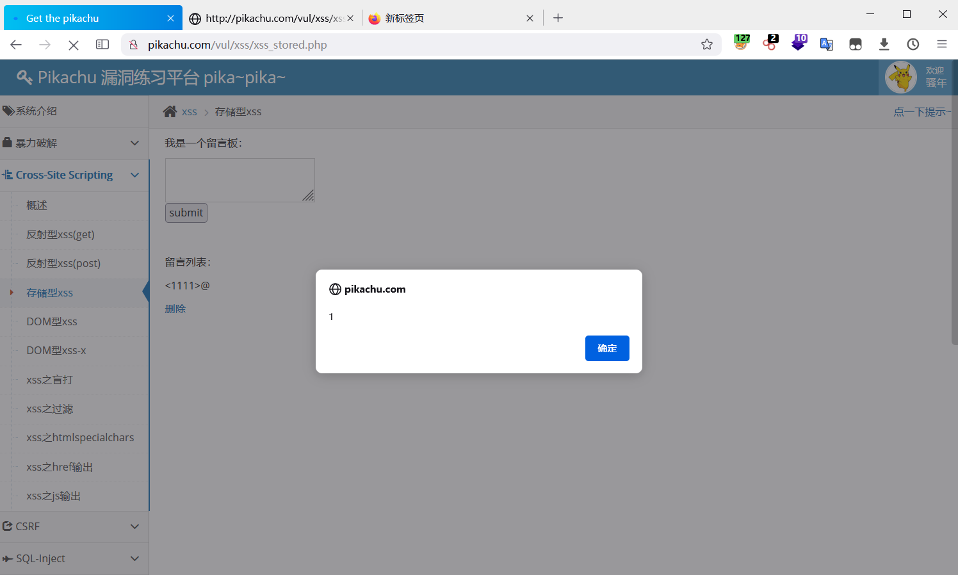The height and width of the screenshot is (575, 958).
Task: Expand the CSRF menu chevron
Action: [x=134, y=526]
